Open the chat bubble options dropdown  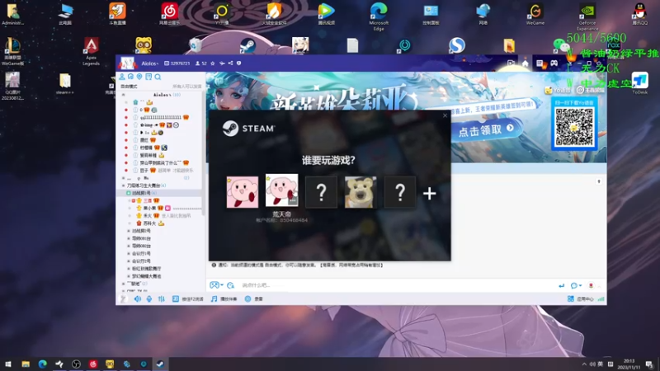576,285
